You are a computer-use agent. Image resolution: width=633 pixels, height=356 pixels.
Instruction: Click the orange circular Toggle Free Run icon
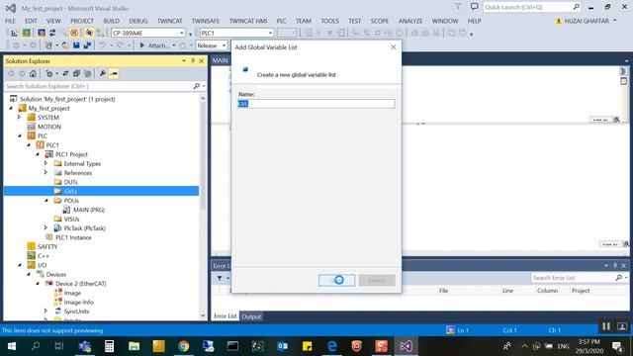(x=74, y=33)
